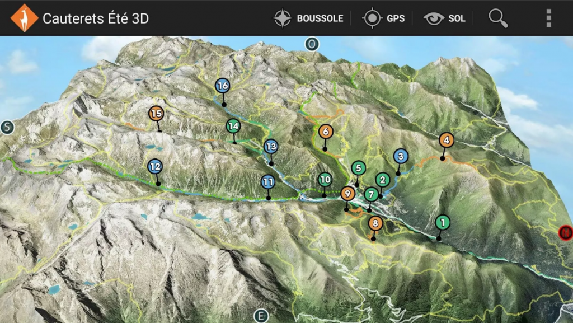Select blue route marker 3

coord(401,156)
